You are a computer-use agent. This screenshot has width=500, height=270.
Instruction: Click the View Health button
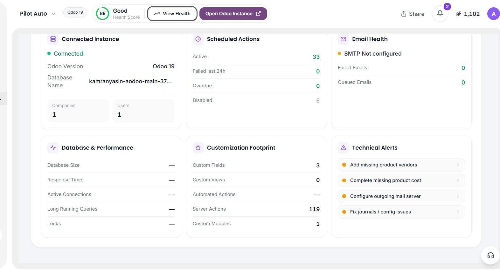tap(172, 14)
